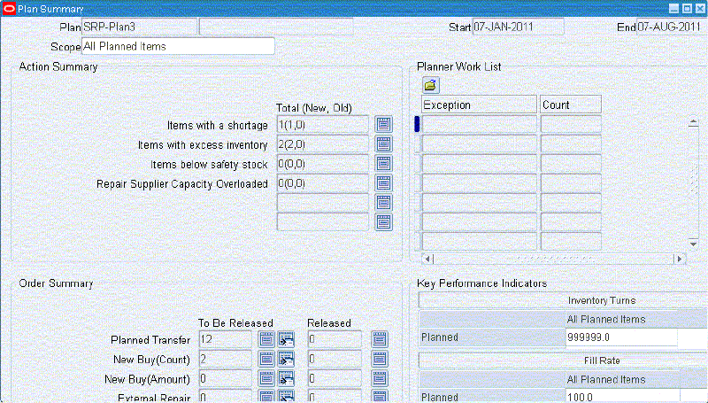The height and width of the screenshot is (403, 708).
Task: Click the work list horizontal scroll left arrow
Action: tap(428, 259)
